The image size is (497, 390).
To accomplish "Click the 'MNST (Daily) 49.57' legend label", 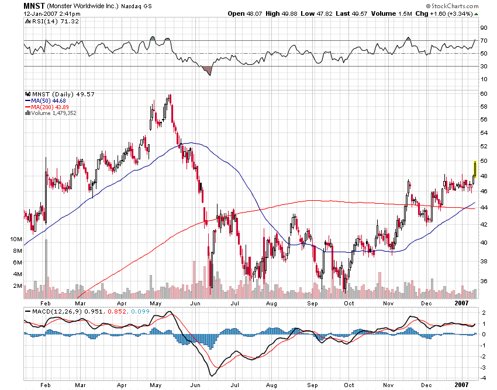I will pyautogui.click(x=63, y=95).
